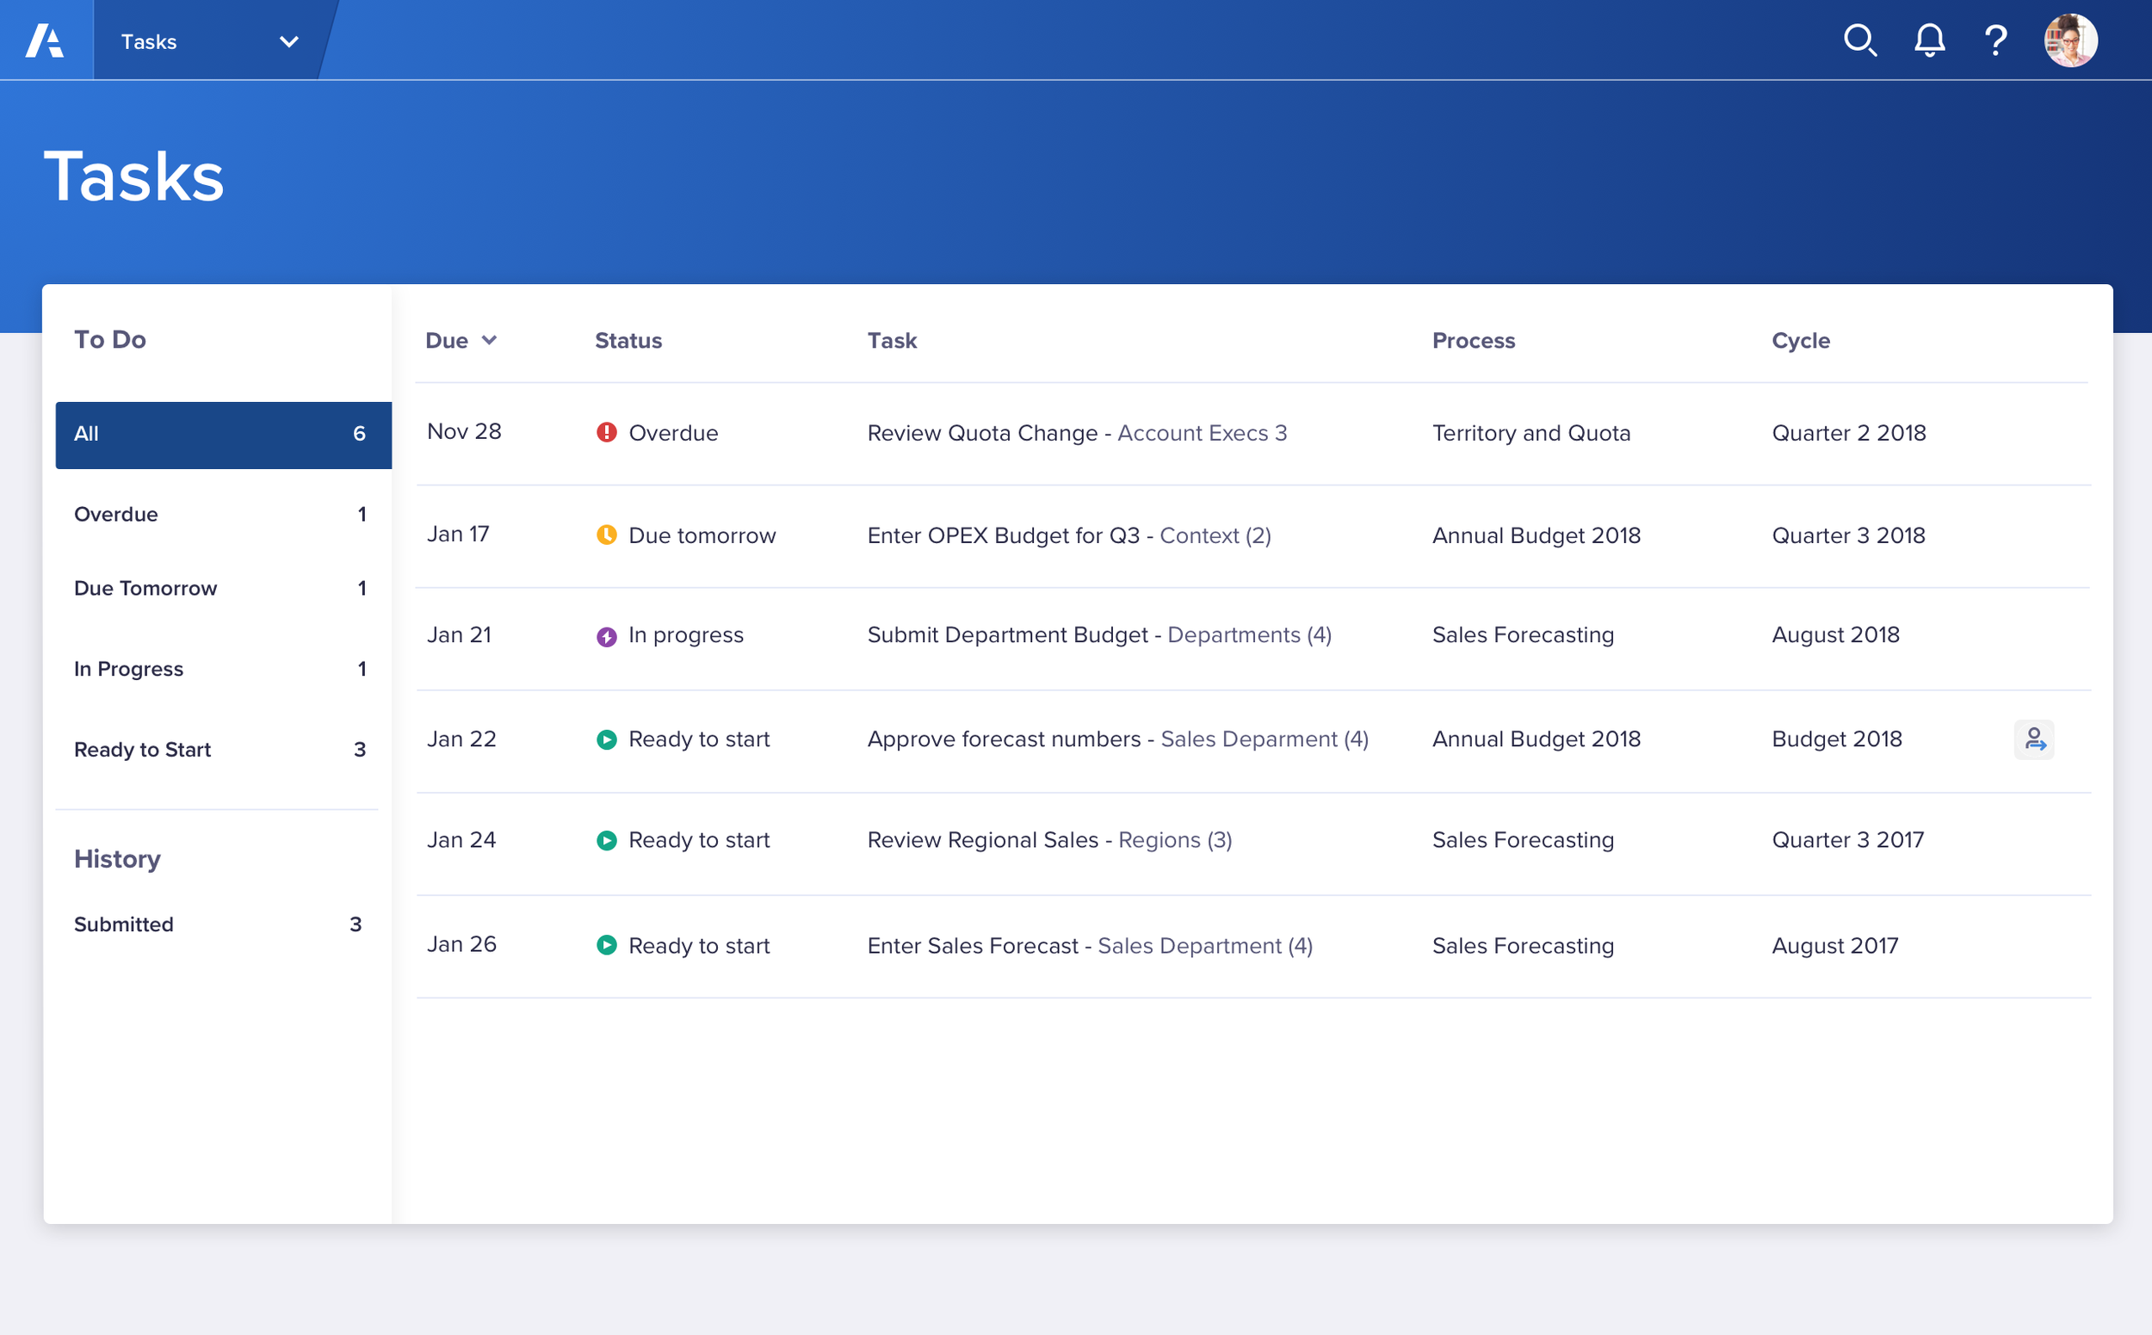2152x1335 pixels.
Task: Open the user profile avatar
Action: coord(2070,40)
